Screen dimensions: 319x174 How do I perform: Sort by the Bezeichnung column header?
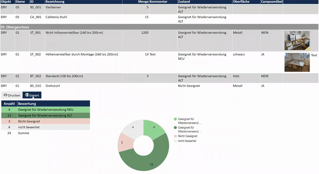coord(55,2)
